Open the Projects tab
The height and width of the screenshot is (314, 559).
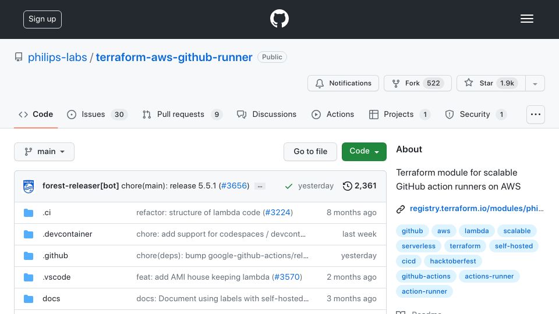399,115
